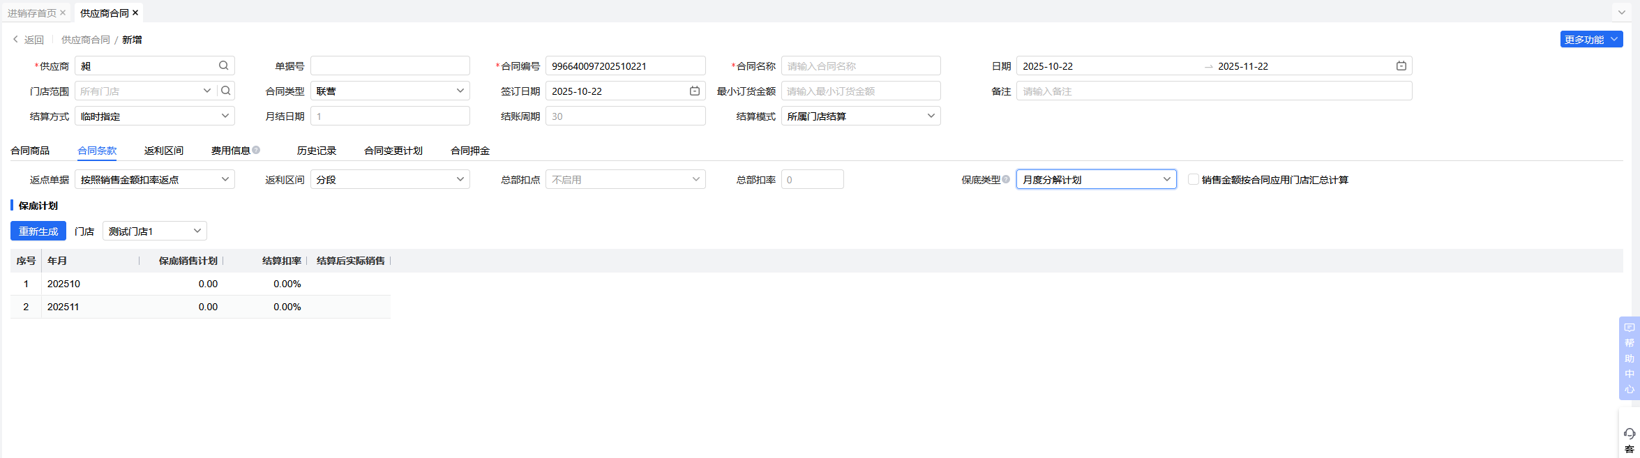This screenshot has width=1640, height=458.
Task: Click the store range search icon
Action: pos(225,91)
